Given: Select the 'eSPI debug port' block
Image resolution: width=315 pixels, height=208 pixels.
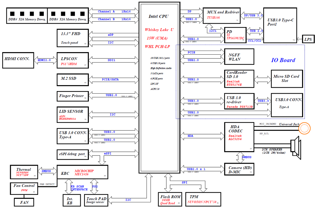Looking at the screenshot, I should [x=73, y=155].
